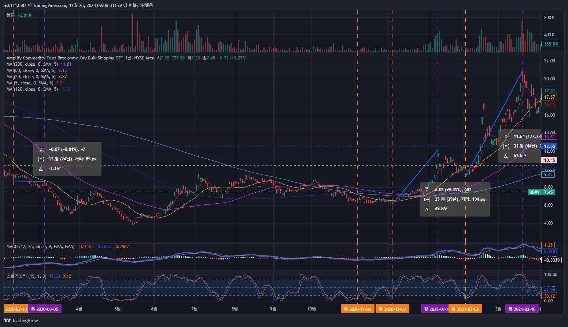Select the 목 2021-03-18 purple date marker

[522, 309]
